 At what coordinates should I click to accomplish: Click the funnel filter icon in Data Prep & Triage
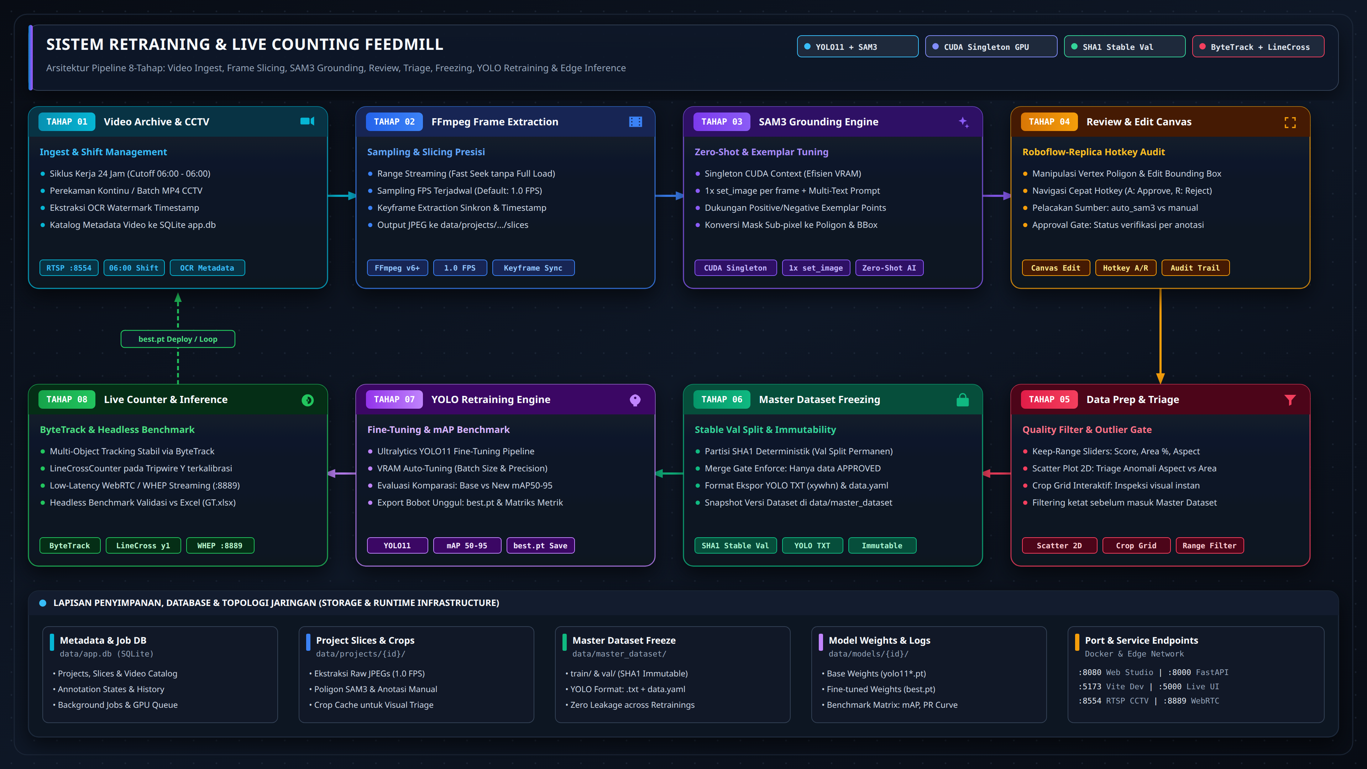click(x=1290, y=399)
